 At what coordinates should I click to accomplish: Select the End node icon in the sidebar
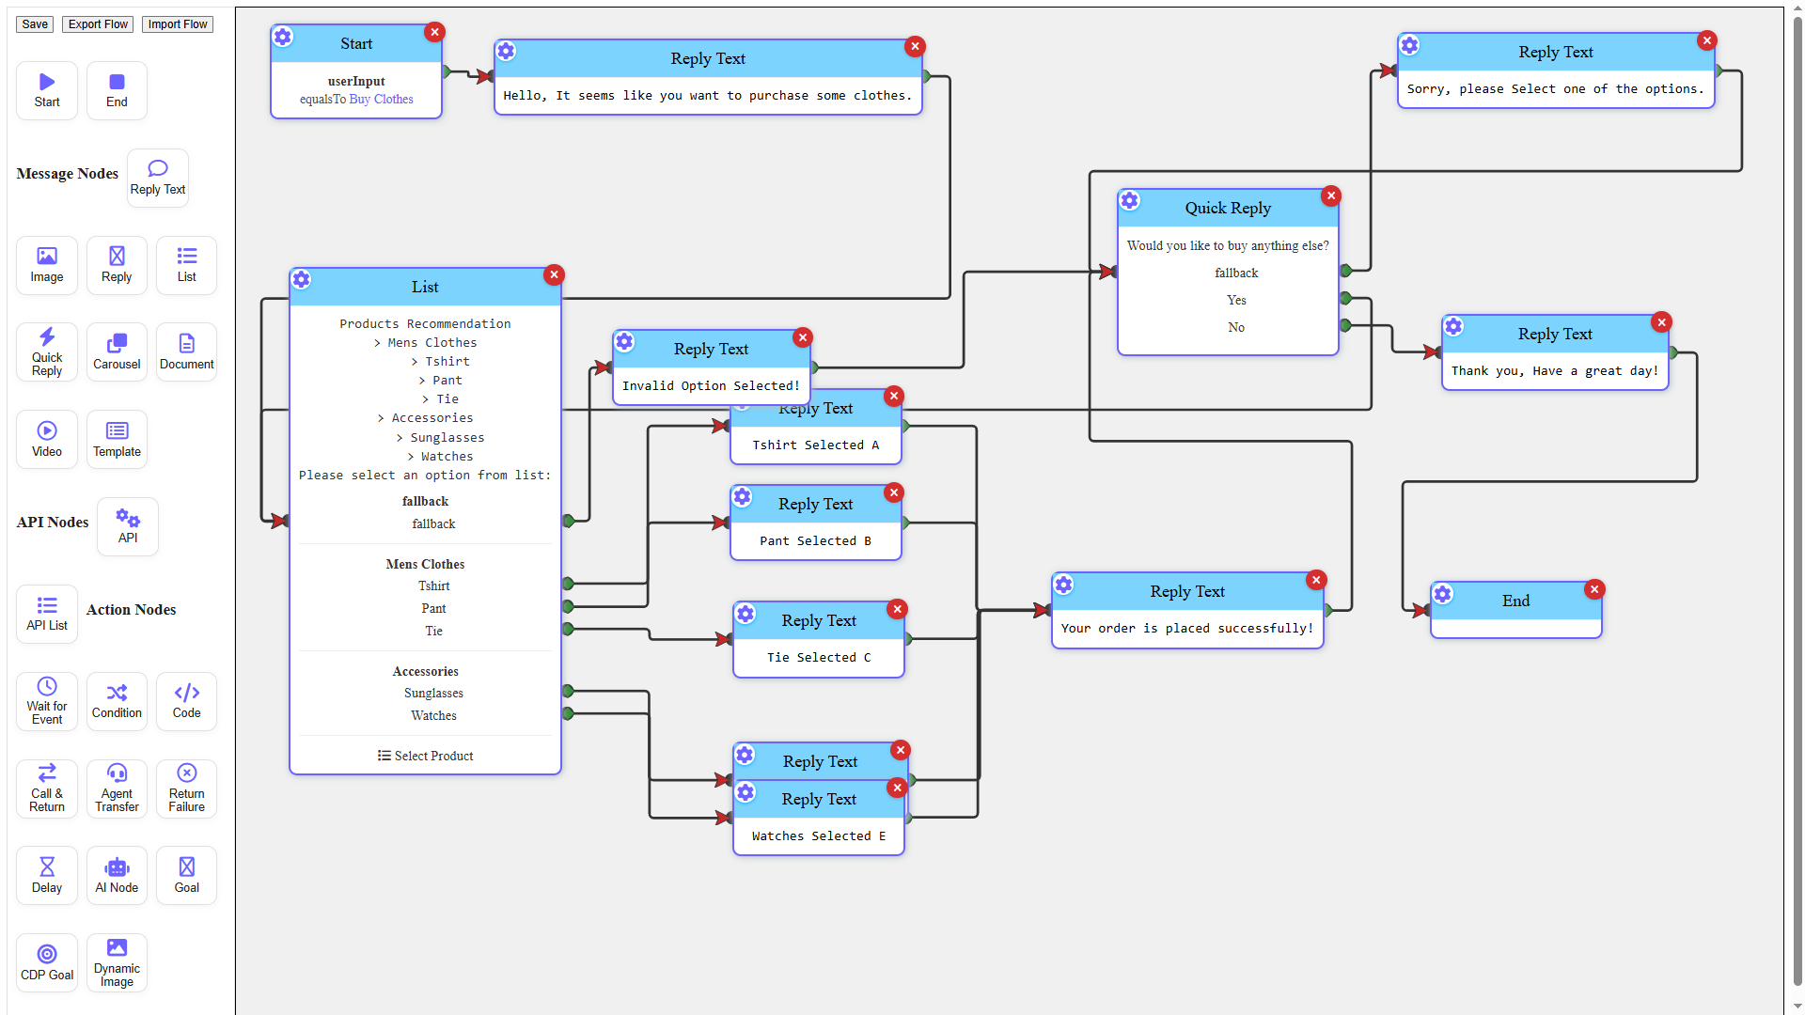[x=117, y=89]
